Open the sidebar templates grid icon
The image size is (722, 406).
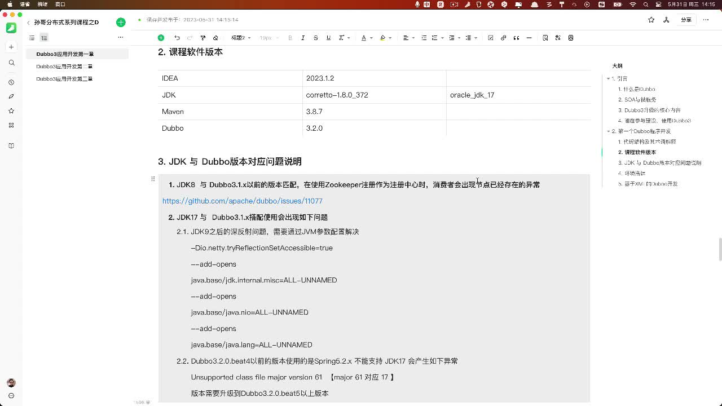point(11,125)
